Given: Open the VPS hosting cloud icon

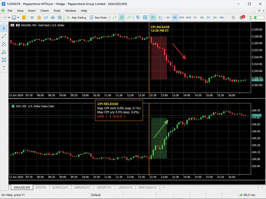Looking at the screenshot, I should point(53,18).
